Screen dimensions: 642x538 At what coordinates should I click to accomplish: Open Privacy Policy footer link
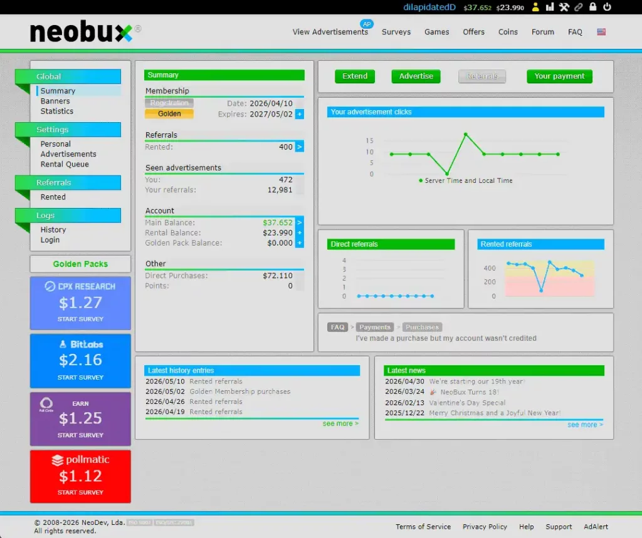485,527
